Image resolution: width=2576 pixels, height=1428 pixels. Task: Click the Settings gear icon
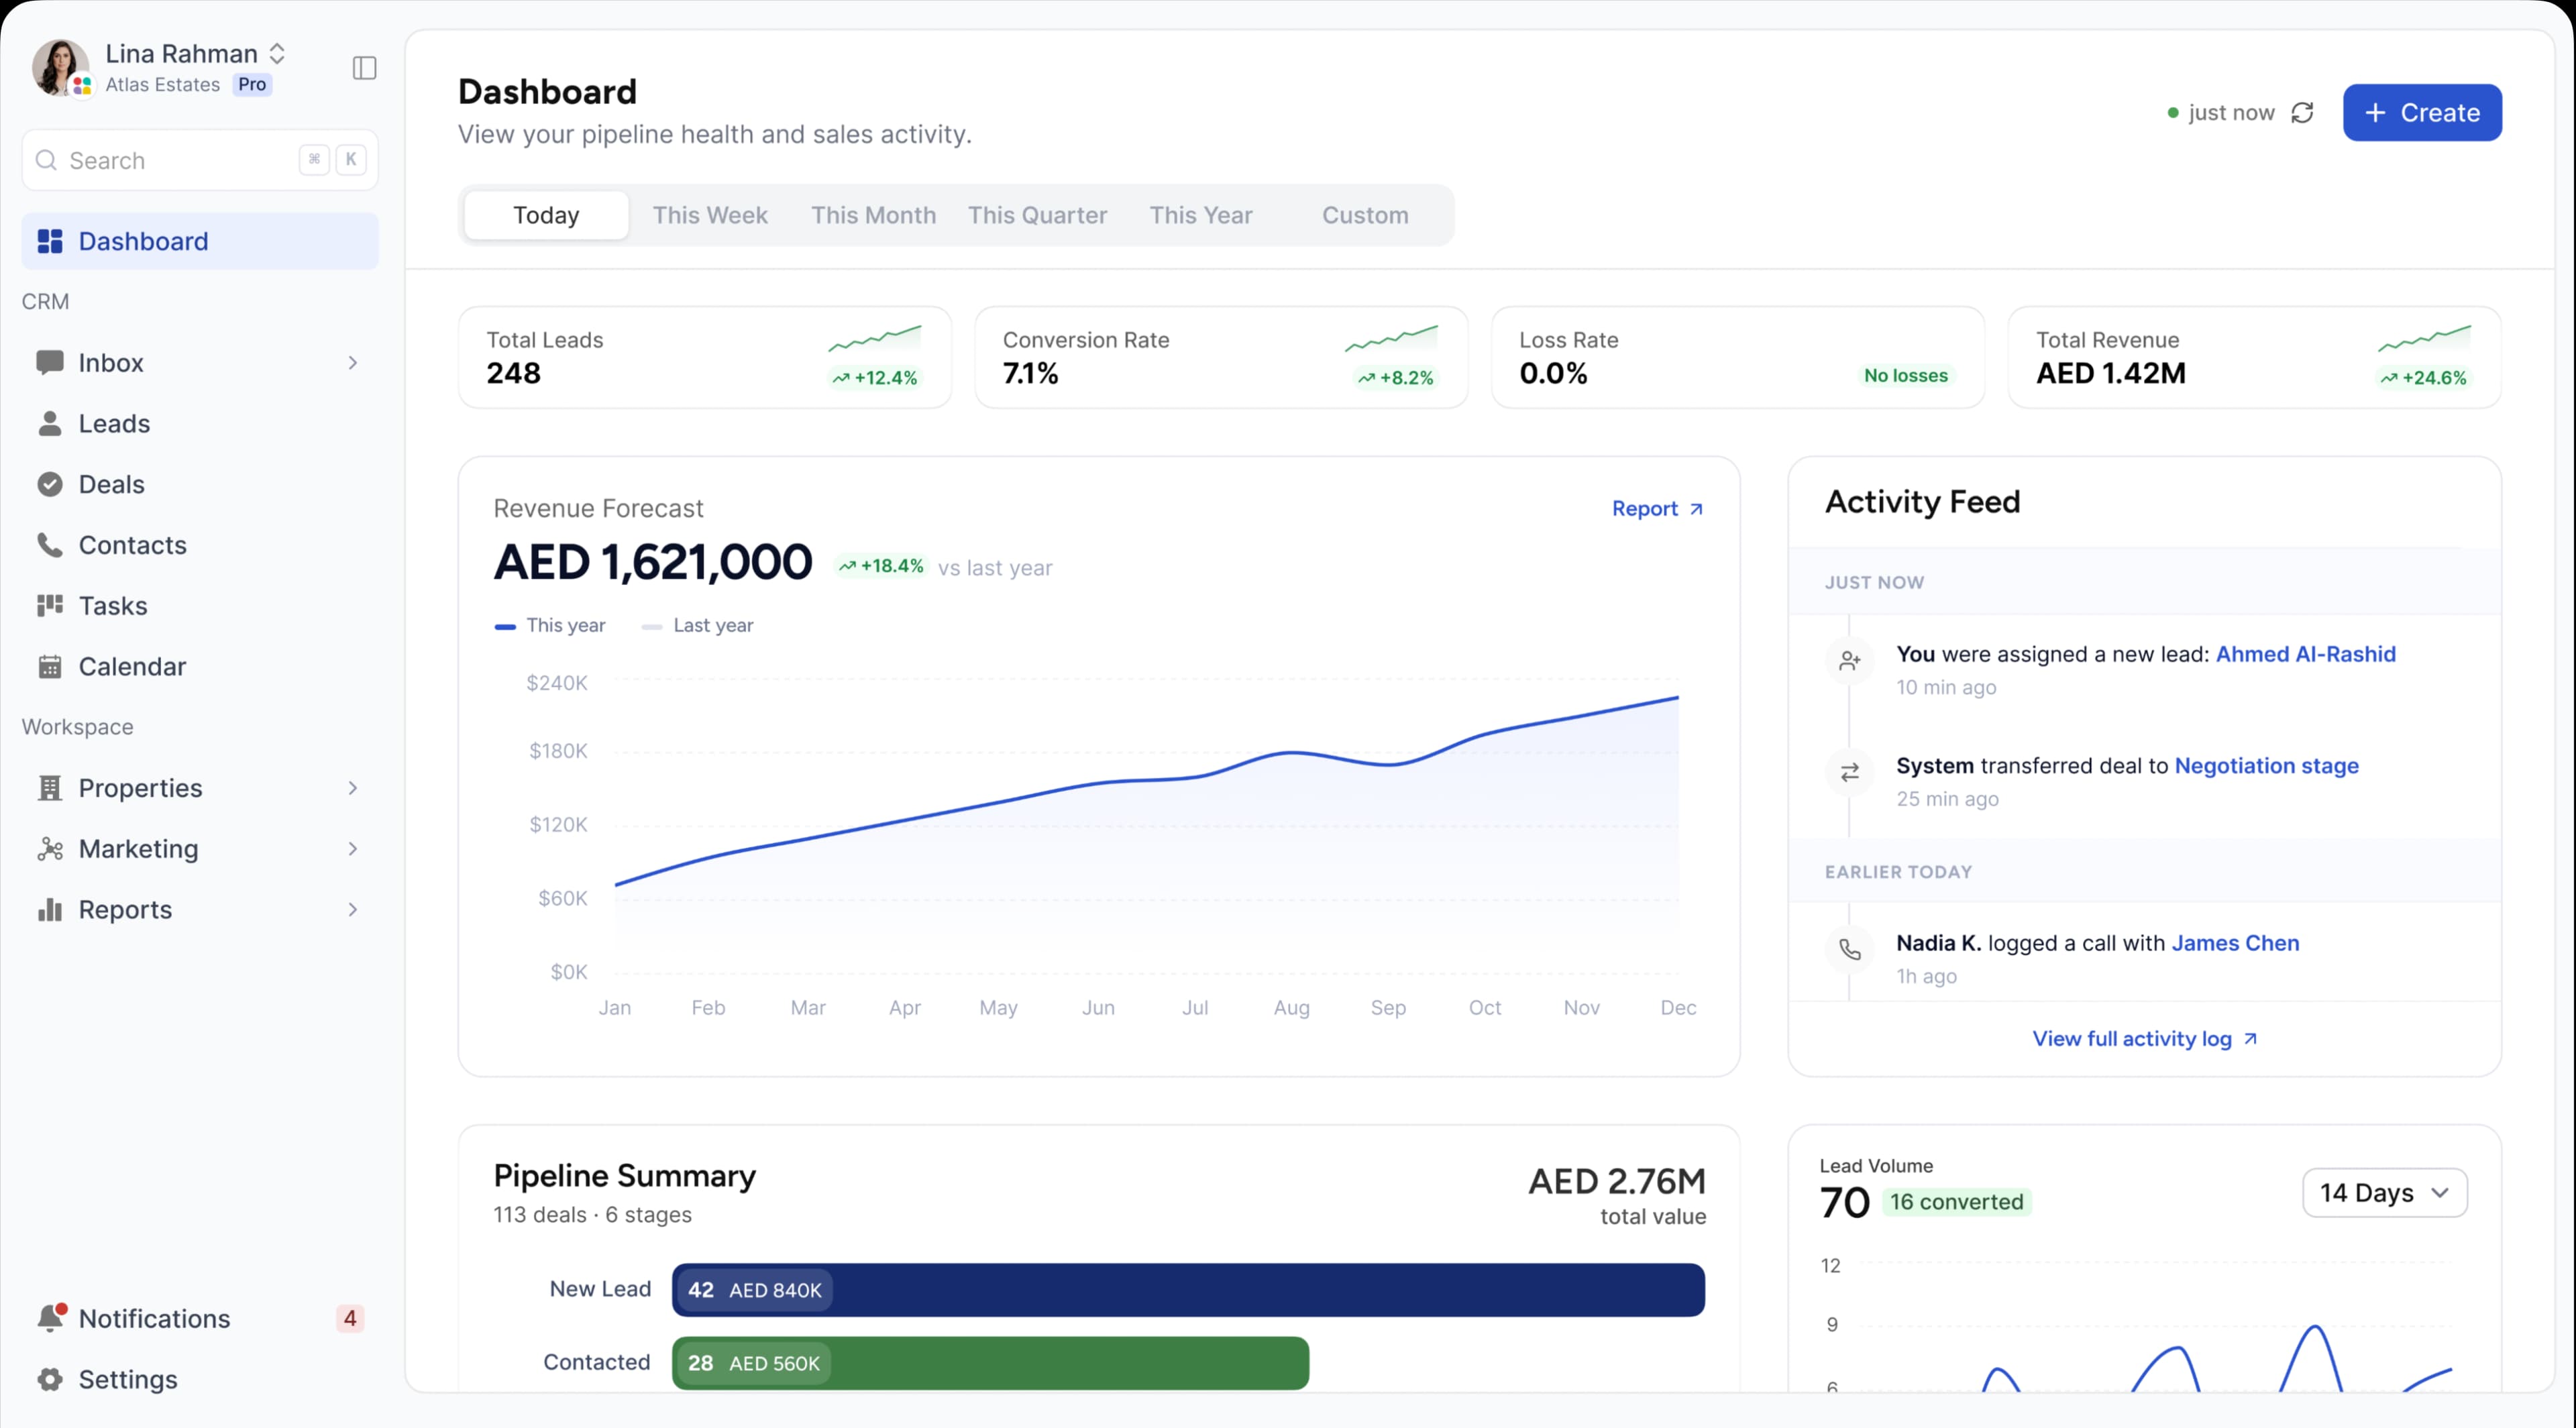49,1379
